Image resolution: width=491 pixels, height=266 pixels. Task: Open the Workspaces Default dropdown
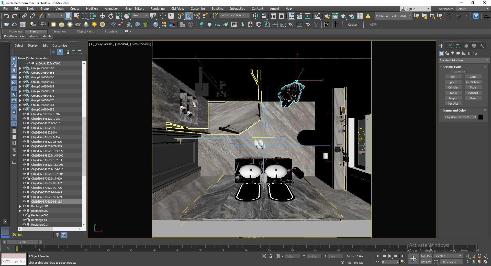point(472,9)
